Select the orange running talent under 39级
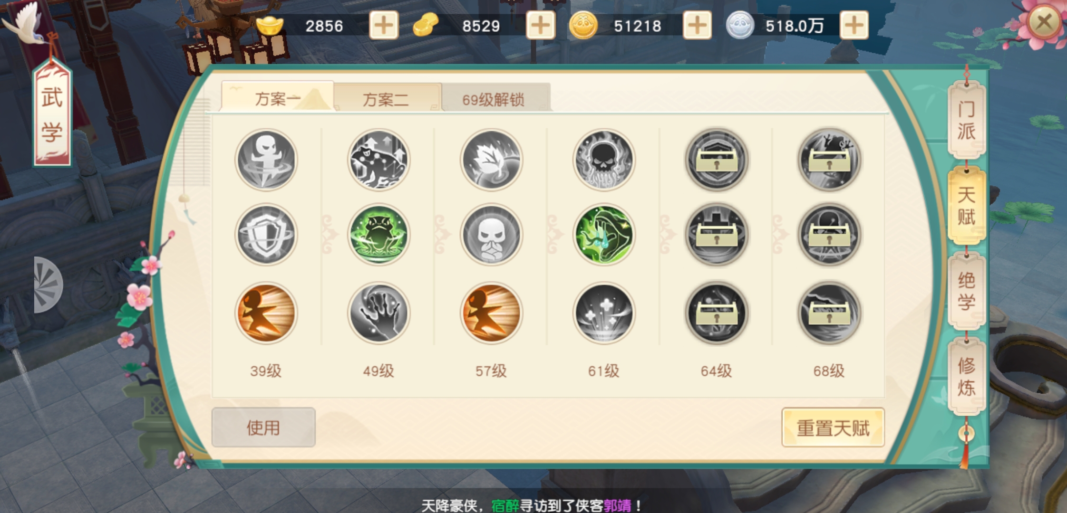 266,313
